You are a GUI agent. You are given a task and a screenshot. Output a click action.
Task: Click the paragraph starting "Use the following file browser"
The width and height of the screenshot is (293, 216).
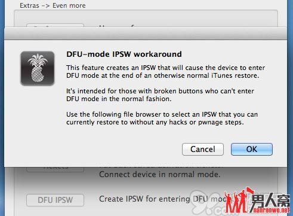point(162,118)
